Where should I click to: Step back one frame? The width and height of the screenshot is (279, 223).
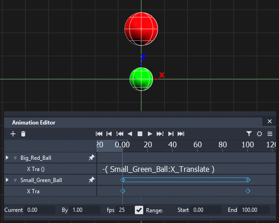(109, 134)
